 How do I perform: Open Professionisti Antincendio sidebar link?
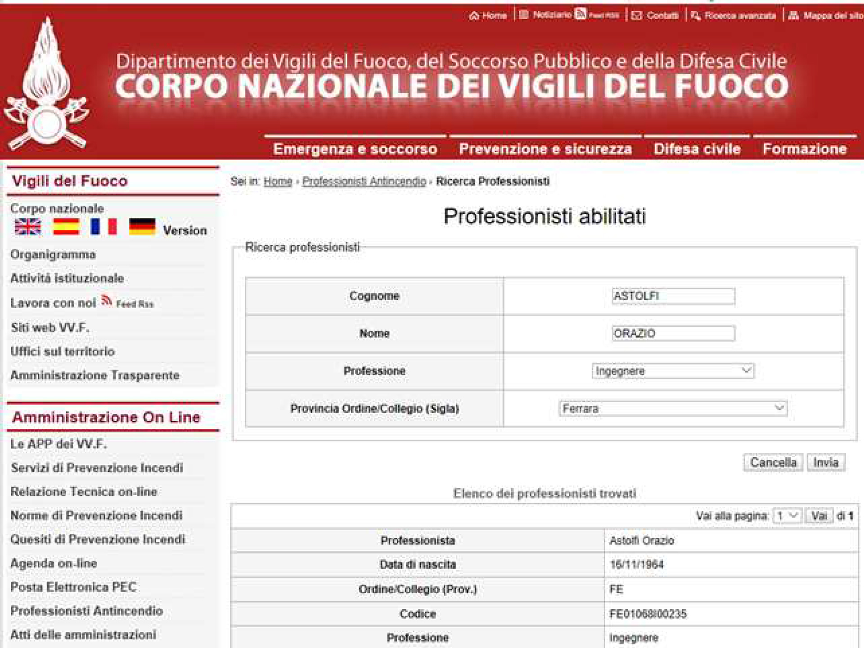[x=86, y=611]
